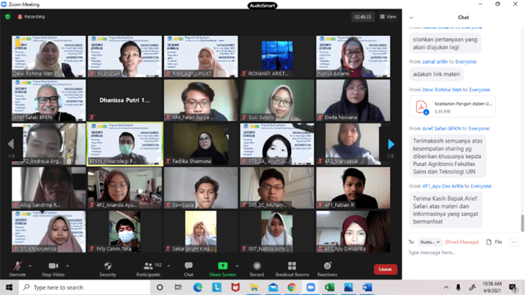Switch layout using the View menu
This screenshot has width=525, height=295.
[388, 16]
